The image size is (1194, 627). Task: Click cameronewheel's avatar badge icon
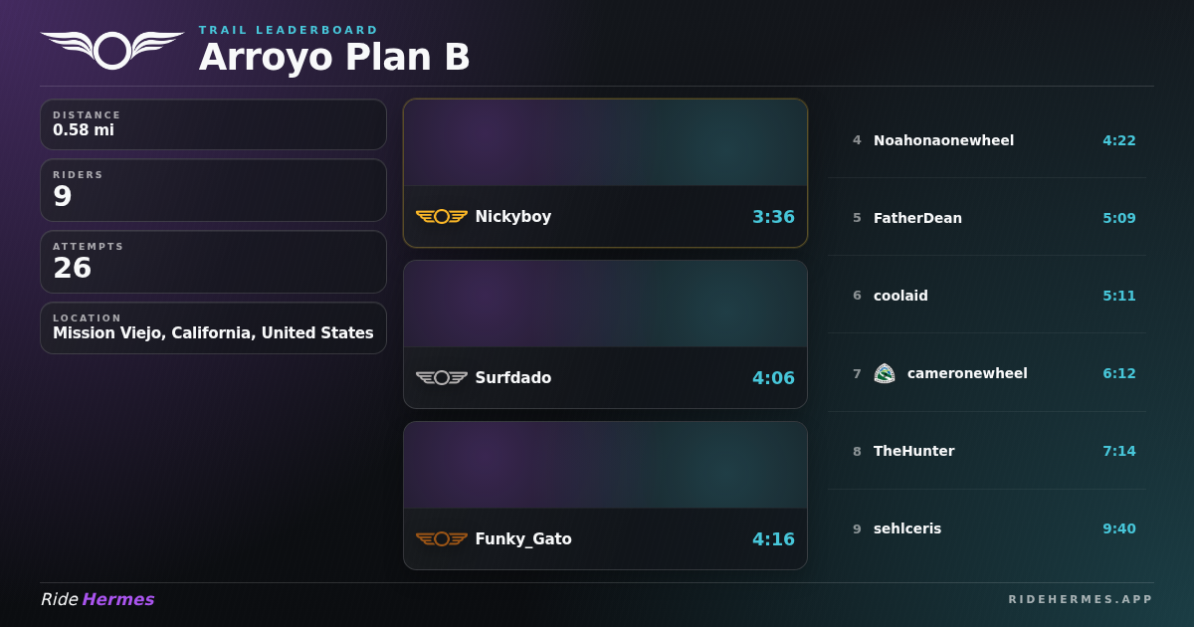[x=885, y=373]
